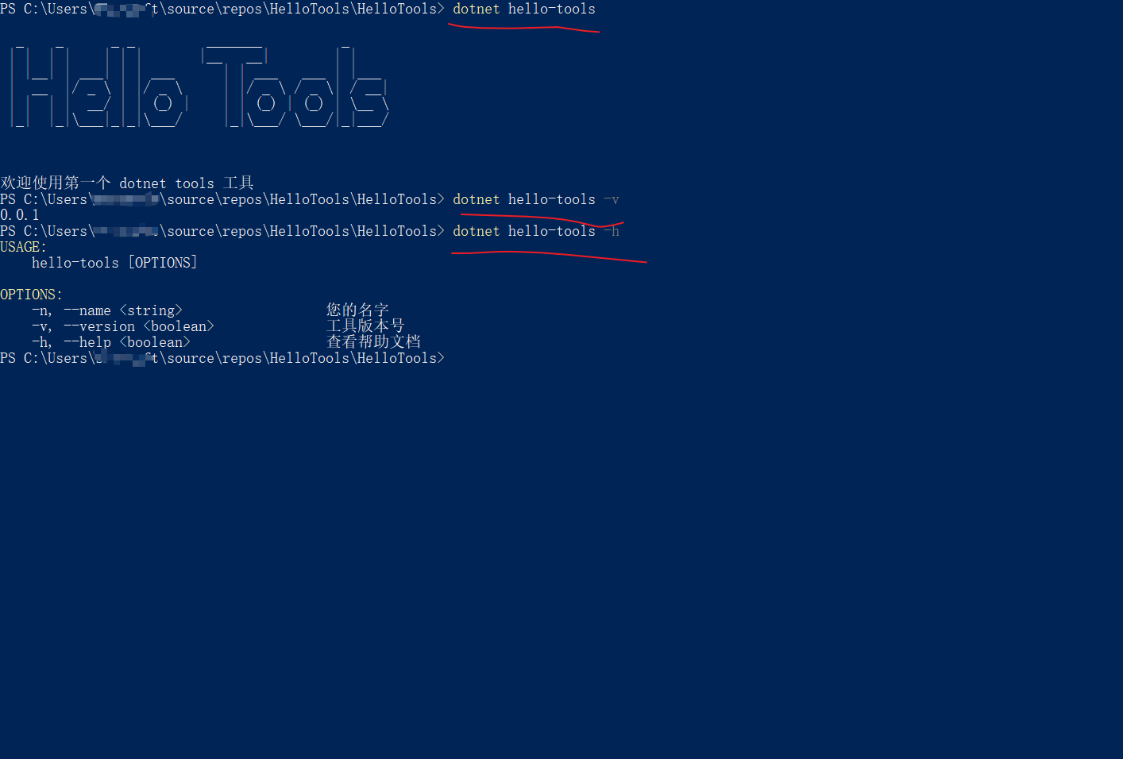The image size is (1123, 759).
Task: Click the "查看帮助文档" option description
Action: (x=373, y=341)
